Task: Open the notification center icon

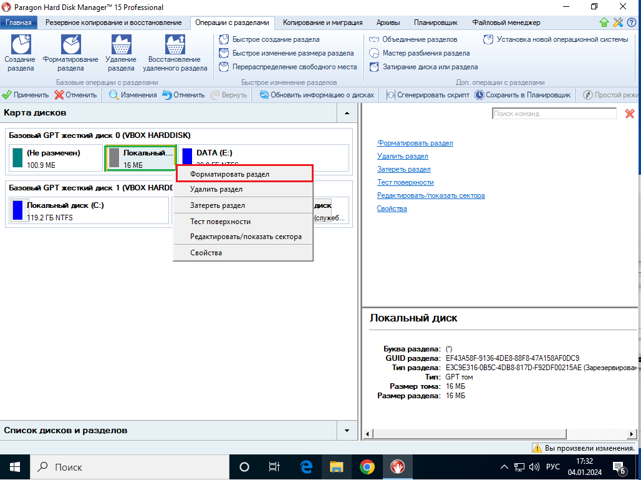Action: 619,467
